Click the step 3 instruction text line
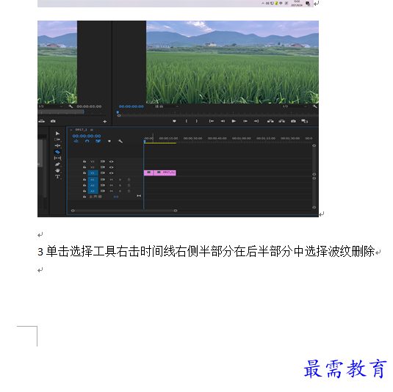Screen dimensions: 393x392 click(x=206, y=251)
